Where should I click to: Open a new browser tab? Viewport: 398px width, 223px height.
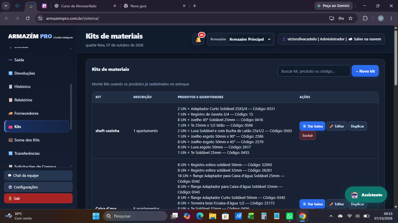coord(195,6)
